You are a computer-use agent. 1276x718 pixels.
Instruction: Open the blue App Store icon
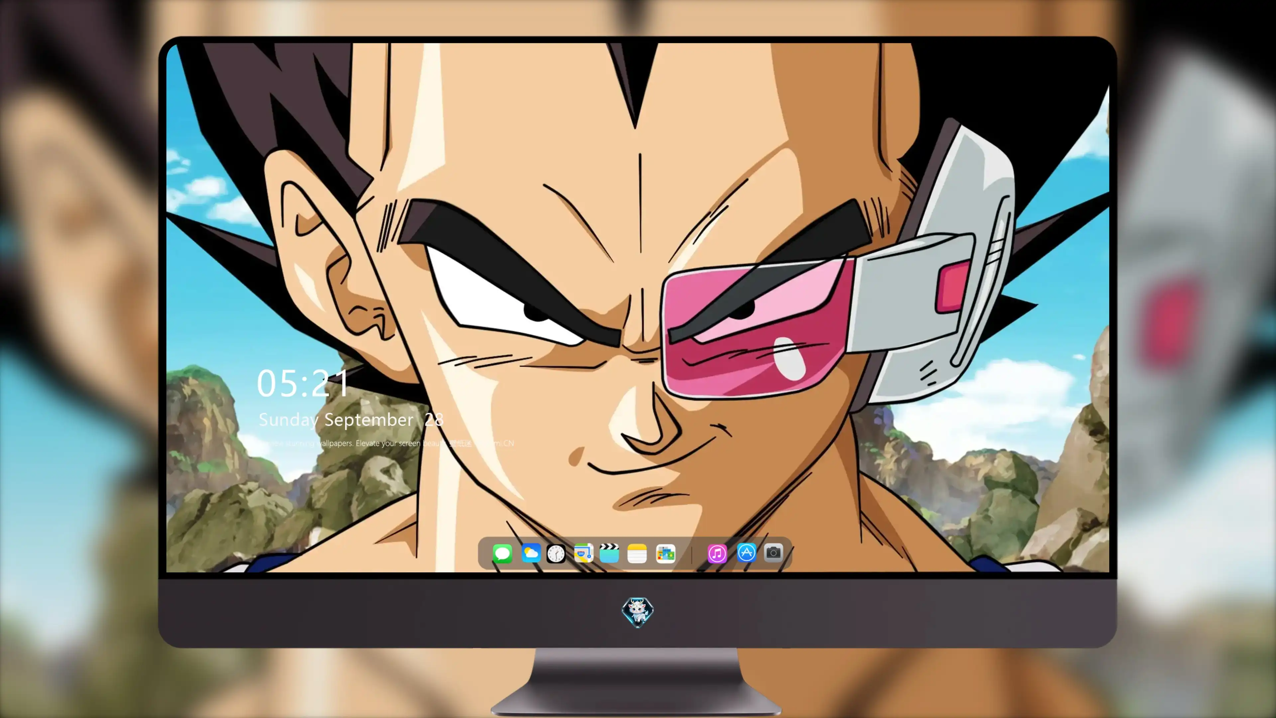[746, 552]
